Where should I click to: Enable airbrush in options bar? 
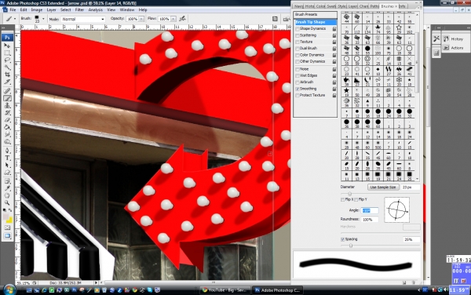click(182, 19)
